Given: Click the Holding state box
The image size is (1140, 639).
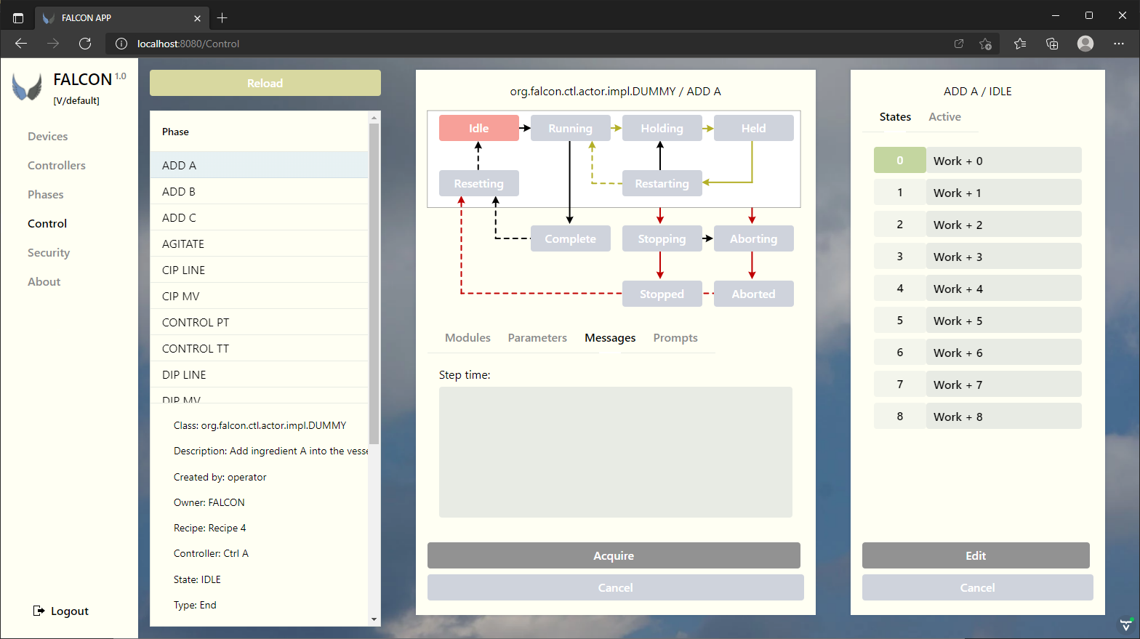Looking at the screenshot, I should click(662, 128).
